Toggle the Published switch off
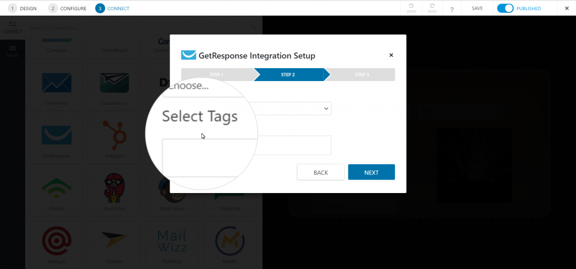Screen dimensions: 576x269 [x=505, y=8]
